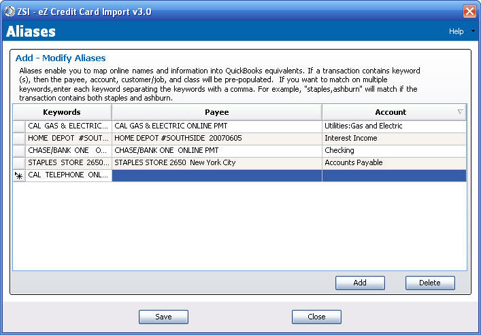Sort by the Keywords column header
Screen dimensions: 481x335
[x=63, y=112]
